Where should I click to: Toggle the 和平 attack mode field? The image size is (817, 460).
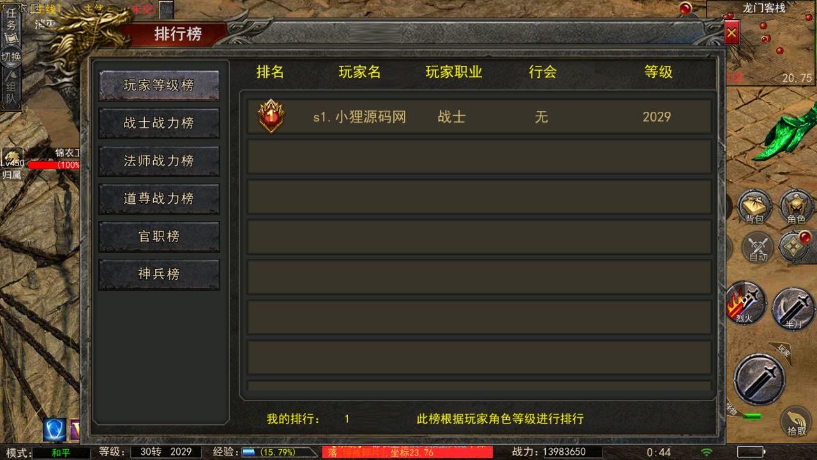click(61, 452)
